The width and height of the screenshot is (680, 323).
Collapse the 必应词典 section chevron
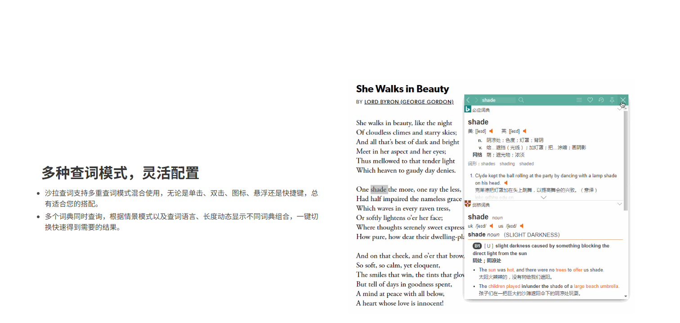click(619, 109)
